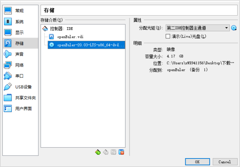Click the 映像 type value
The height and width of the screenshot is (167, 240).
171,50
